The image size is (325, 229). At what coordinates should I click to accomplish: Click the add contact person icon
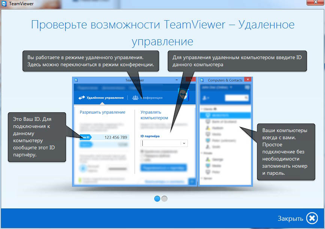tap(205, 98)
